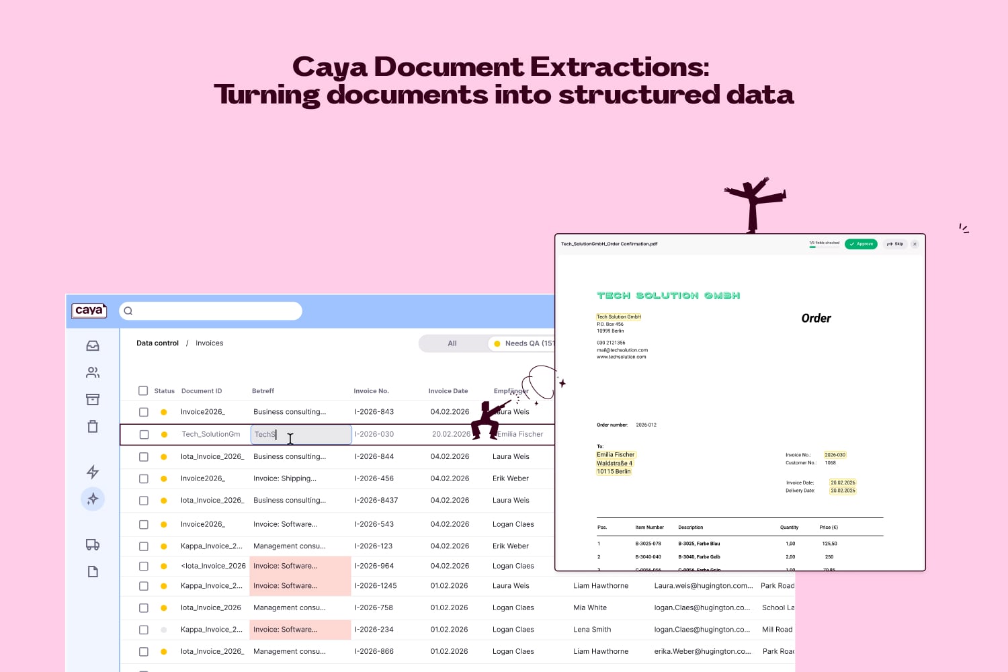Select highlighted Invoice No. "2026-030" in document

pyautogui.click(x=835, y=455)
